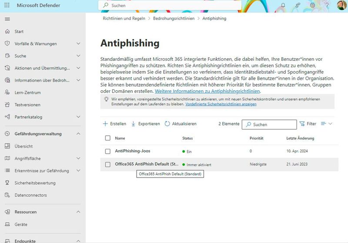Screen dimensions: 348x243
Task: Click the Datenconnectors icon
Action: [7, 195]
